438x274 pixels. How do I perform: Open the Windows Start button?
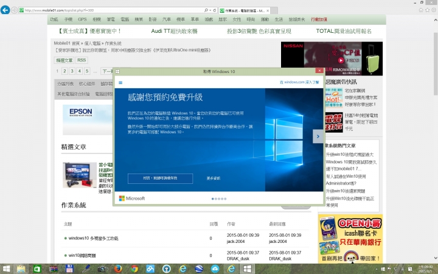pyautogui.click(x=6, y=269)
